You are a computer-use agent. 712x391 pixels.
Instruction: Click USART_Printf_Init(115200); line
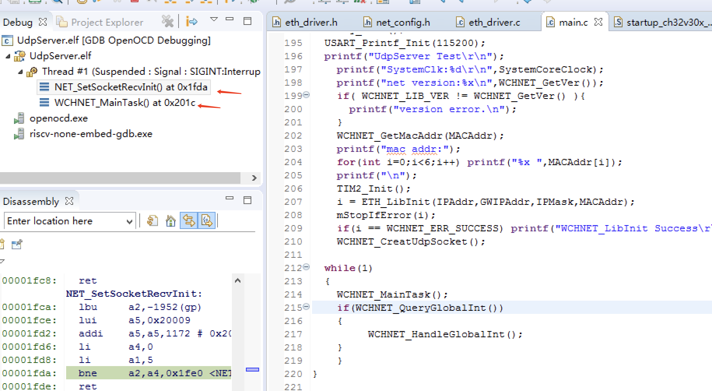(405, 43)
